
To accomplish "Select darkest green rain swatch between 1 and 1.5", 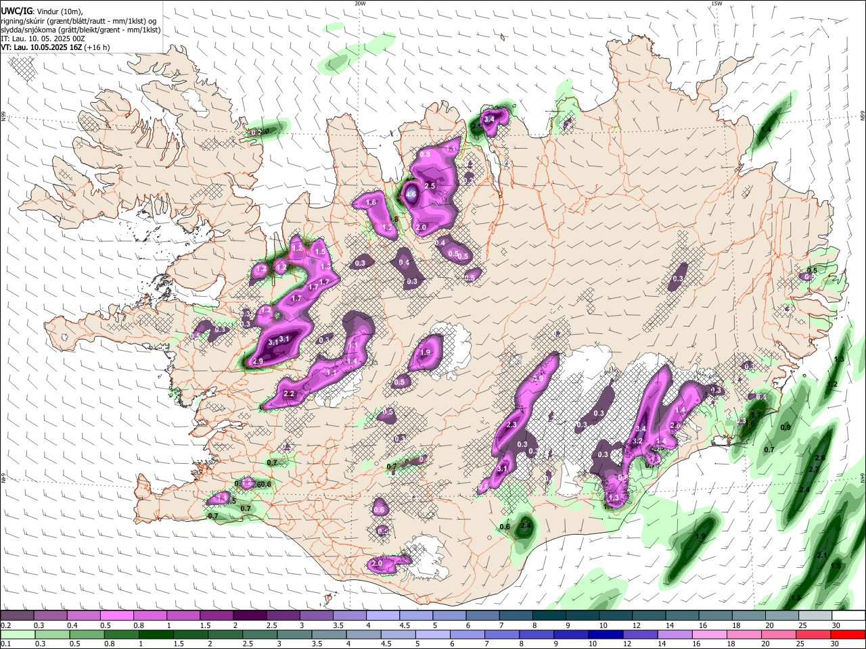I will pos(156,634).
